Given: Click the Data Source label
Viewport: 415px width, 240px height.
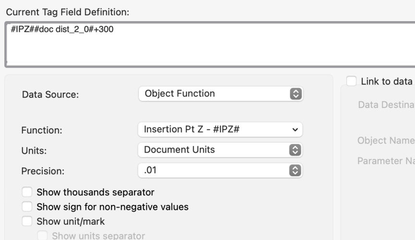Looking at the screenshot, I should pos(50,95).
